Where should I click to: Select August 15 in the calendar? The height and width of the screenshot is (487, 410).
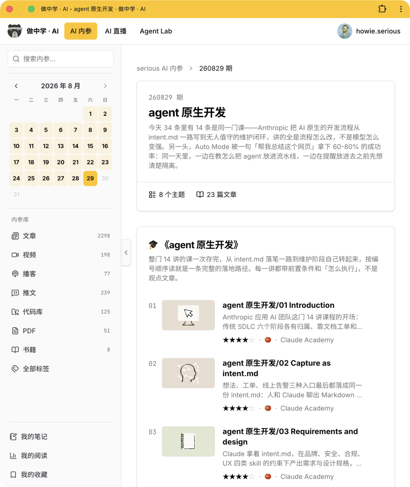coord(90,146)
